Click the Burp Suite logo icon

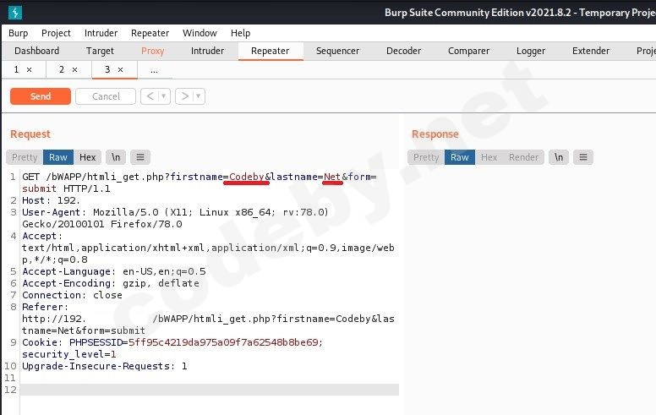[x=15, y=13]
